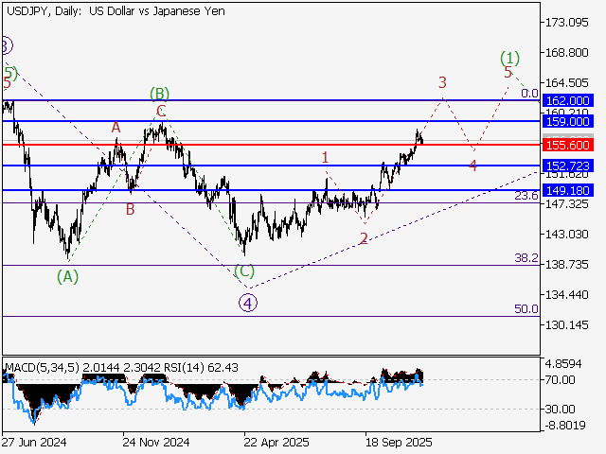Select the green (A) wave label
The width and height of the screenshot is (606, 454).
[67, 276]
